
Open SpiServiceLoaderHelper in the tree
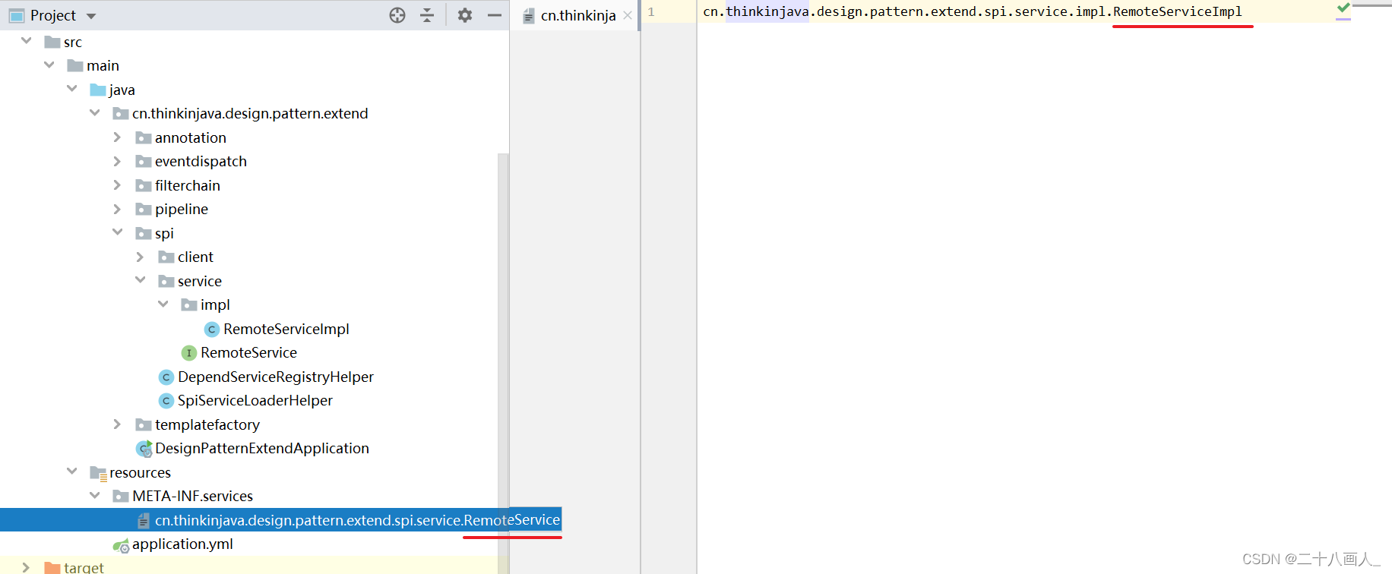(255, 400)
